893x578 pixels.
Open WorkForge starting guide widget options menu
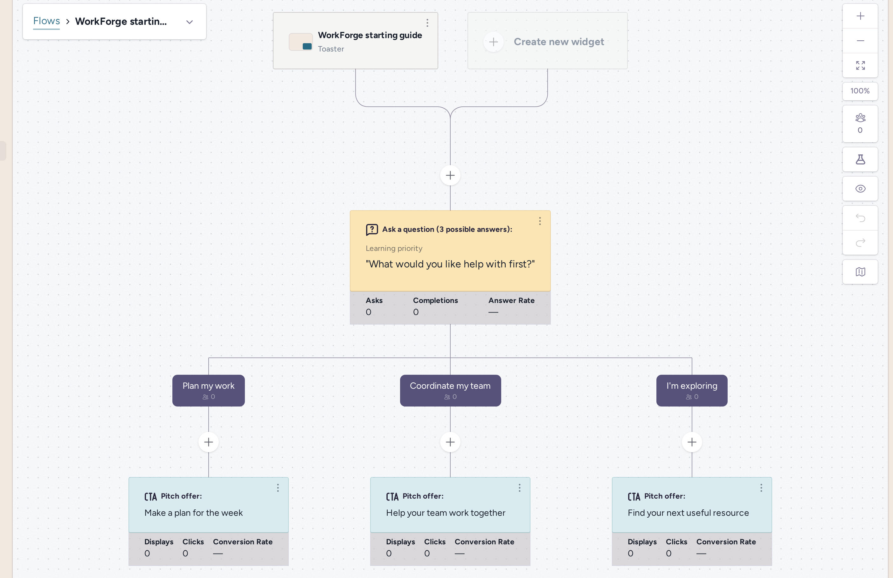tap(427, 23)
